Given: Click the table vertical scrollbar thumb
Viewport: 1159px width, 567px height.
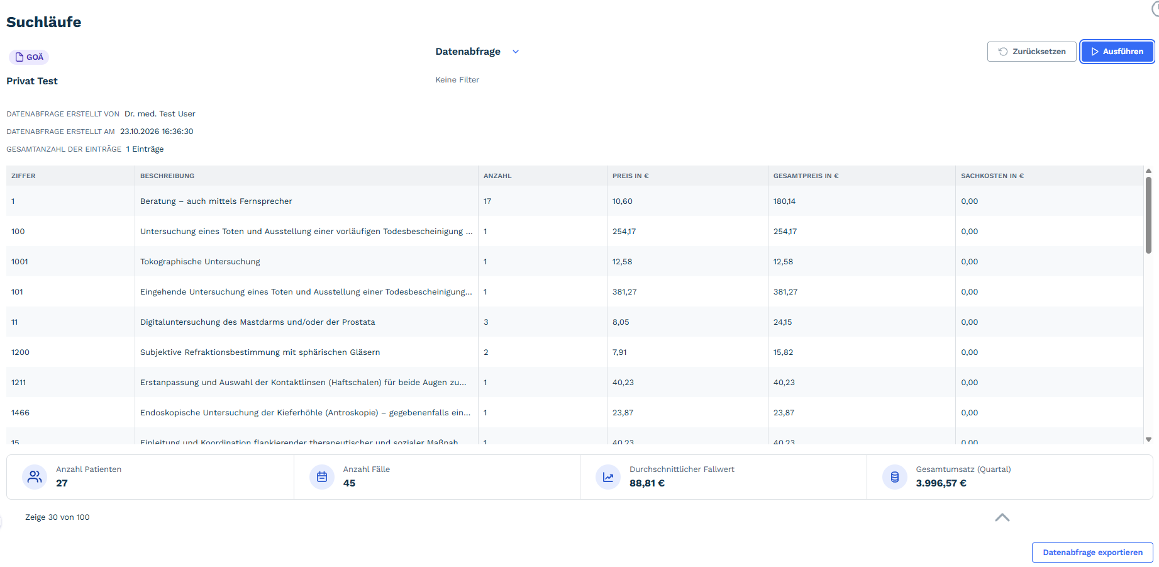Looking at the screenshot, I should pyautogui.click(x=1148, y=215).
